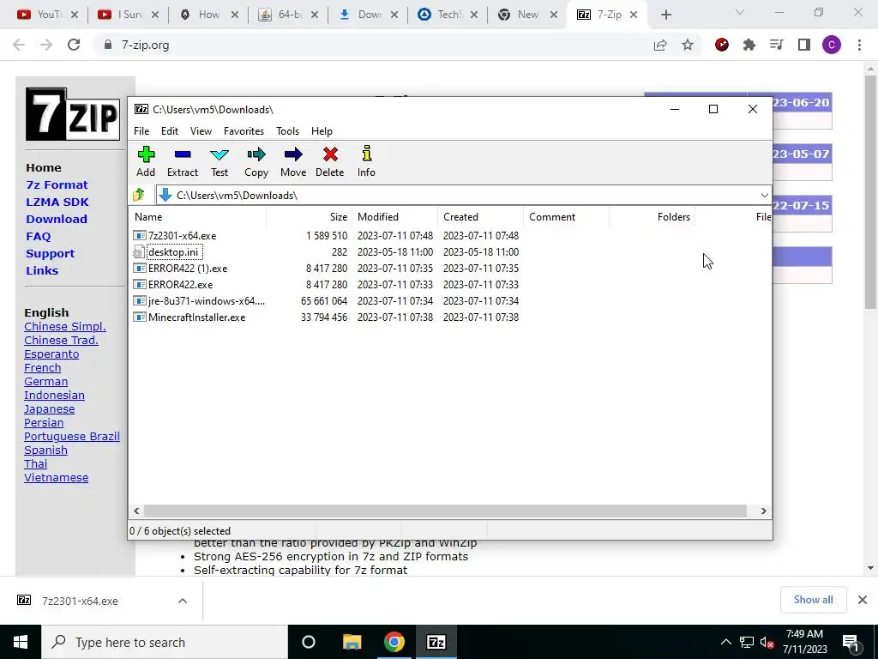The image size is (878, 659).
Task: Switch to the TechS browser tab
Action: pos(448,15)
